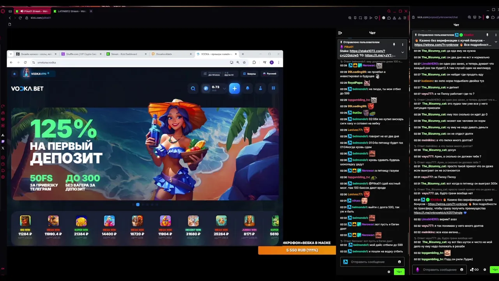Click the green Чат button in the Pilka01 chat
Screen dimensions: 499x281
point(399,272)
